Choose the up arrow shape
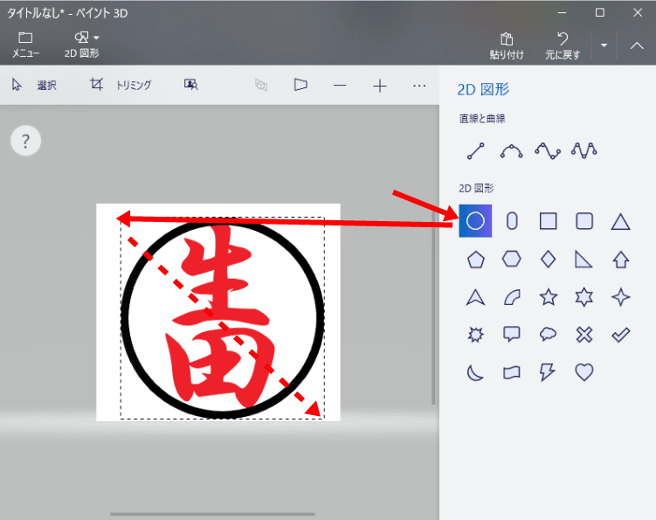 pyautogui.click(x=620, y=260)
